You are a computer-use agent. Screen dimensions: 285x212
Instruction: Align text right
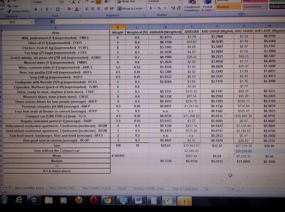click(x=98, y=9)
